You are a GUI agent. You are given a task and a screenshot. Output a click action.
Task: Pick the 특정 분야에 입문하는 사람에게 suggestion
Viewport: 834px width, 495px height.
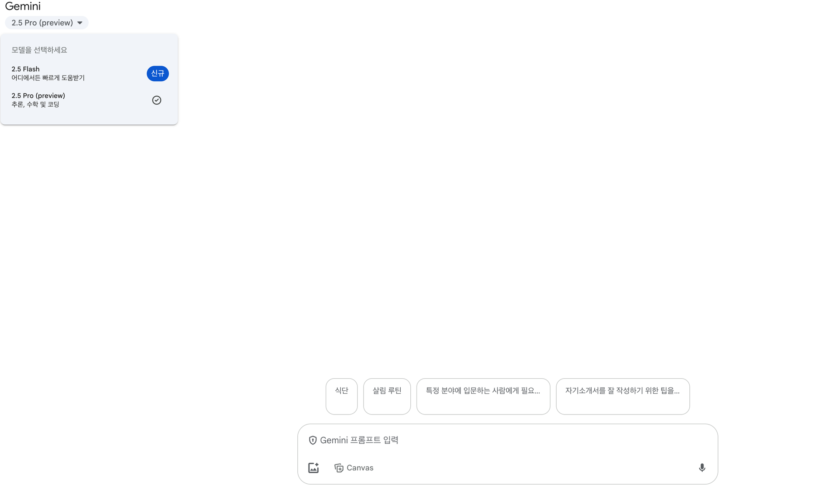[x=483, y=396]
